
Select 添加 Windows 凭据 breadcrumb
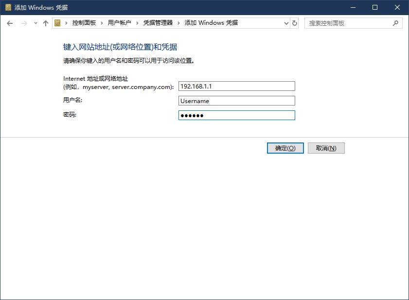pos(211,23)
